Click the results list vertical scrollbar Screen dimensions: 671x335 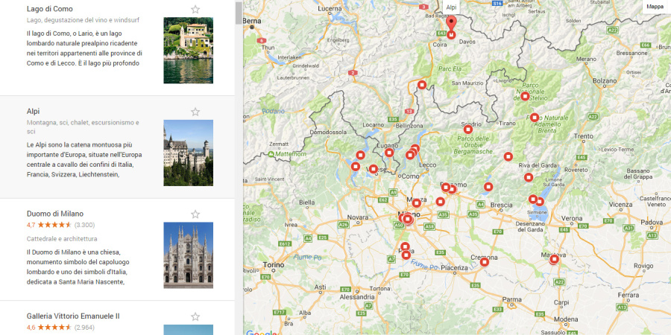[239, 12]
